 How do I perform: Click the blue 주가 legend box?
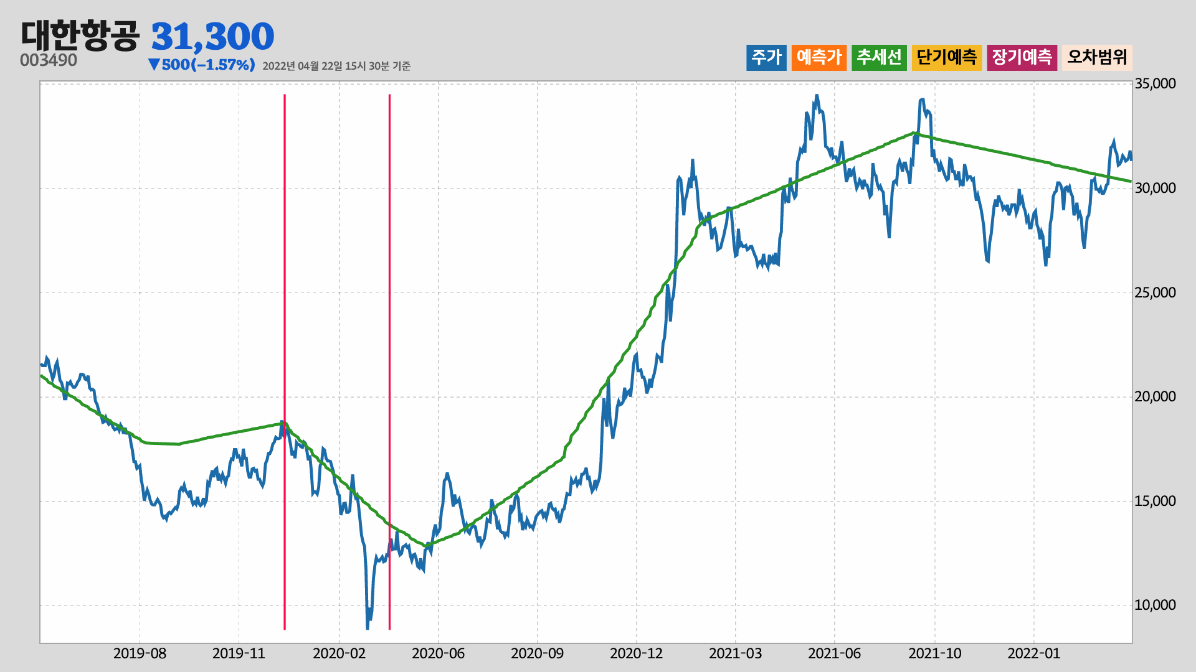click(766, 57)
